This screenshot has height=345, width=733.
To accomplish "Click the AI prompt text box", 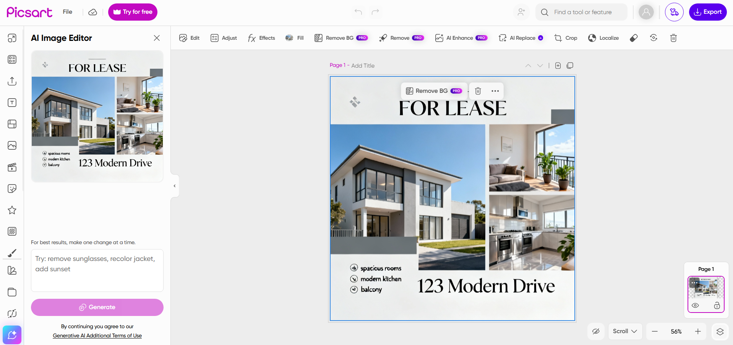I will pos(97,270).
